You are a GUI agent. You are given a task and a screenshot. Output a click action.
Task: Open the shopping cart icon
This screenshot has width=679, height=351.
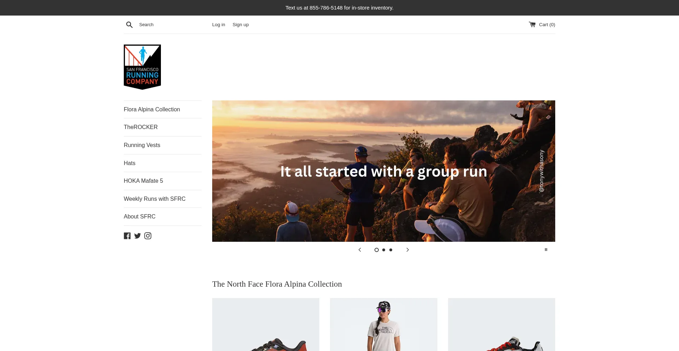532,24
